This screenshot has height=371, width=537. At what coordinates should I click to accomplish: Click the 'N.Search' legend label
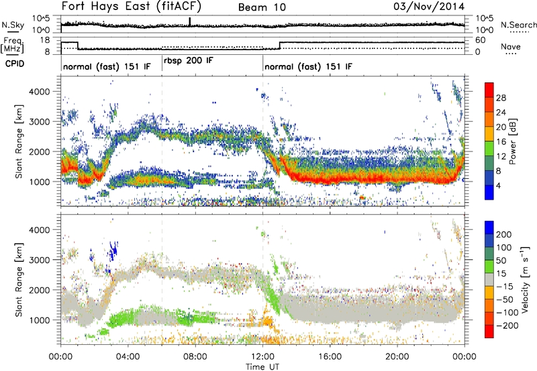pos(518,25)
